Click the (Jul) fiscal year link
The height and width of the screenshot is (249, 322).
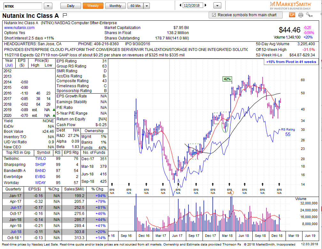click(9, 65)
